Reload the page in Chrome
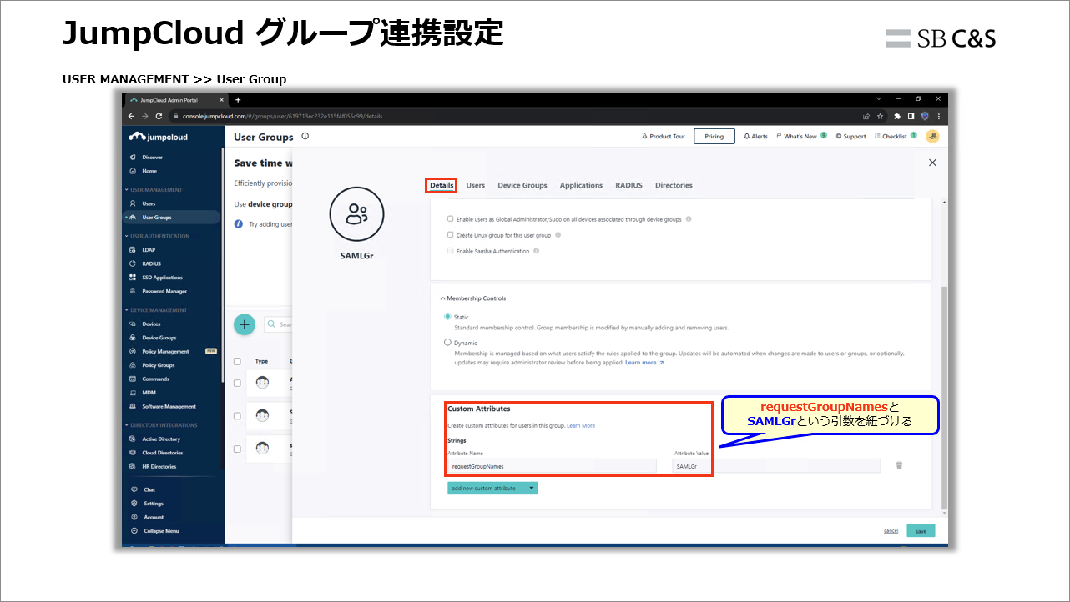The image size is (1070, 602). 159,116
